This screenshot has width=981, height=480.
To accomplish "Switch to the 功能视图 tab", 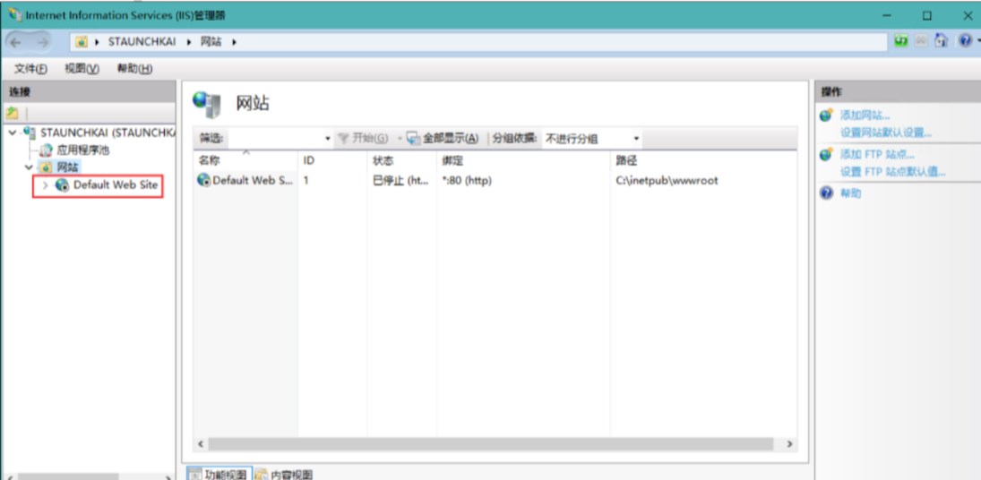I will coord(220,473).
